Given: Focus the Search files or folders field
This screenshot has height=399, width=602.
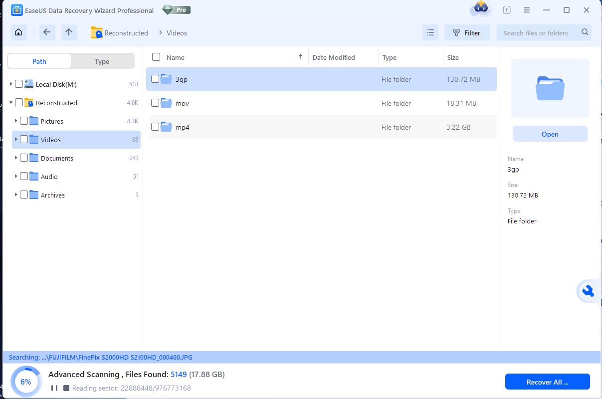Looking at the screenshot, I should tap(544, 33).
